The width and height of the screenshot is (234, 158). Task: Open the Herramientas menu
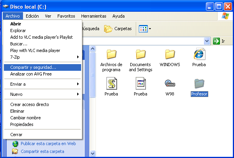click(x=94, y=16)
